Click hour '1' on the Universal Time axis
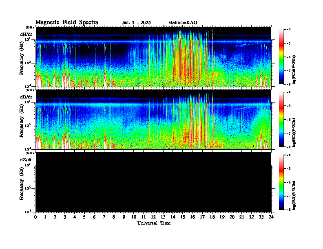This screenshot has height=249, width=323. tap(45, 217)
